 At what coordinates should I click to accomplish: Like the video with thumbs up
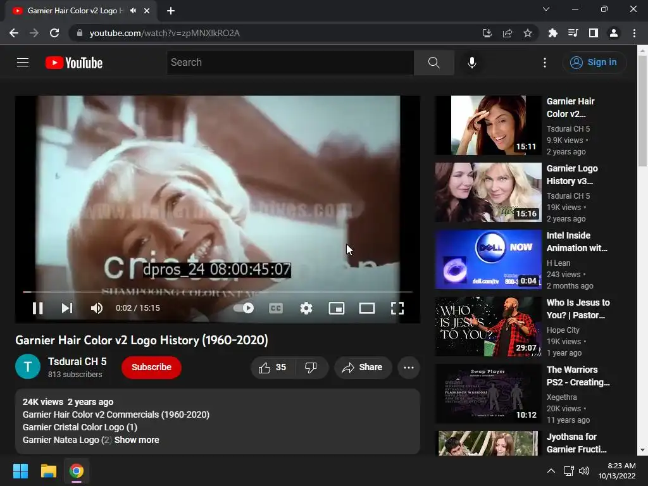[273, 368]
